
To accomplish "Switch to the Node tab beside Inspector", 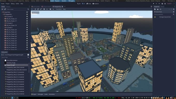I will [162, 7].
